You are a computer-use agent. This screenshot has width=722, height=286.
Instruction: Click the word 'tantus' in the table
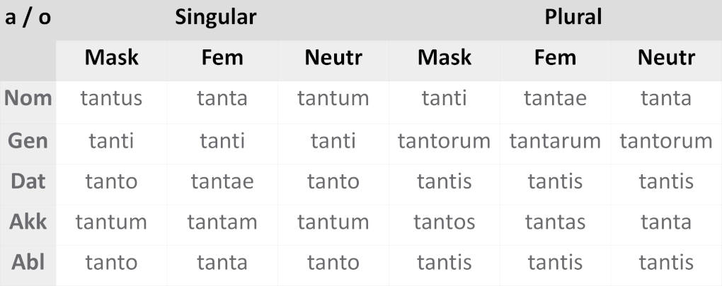111,98
